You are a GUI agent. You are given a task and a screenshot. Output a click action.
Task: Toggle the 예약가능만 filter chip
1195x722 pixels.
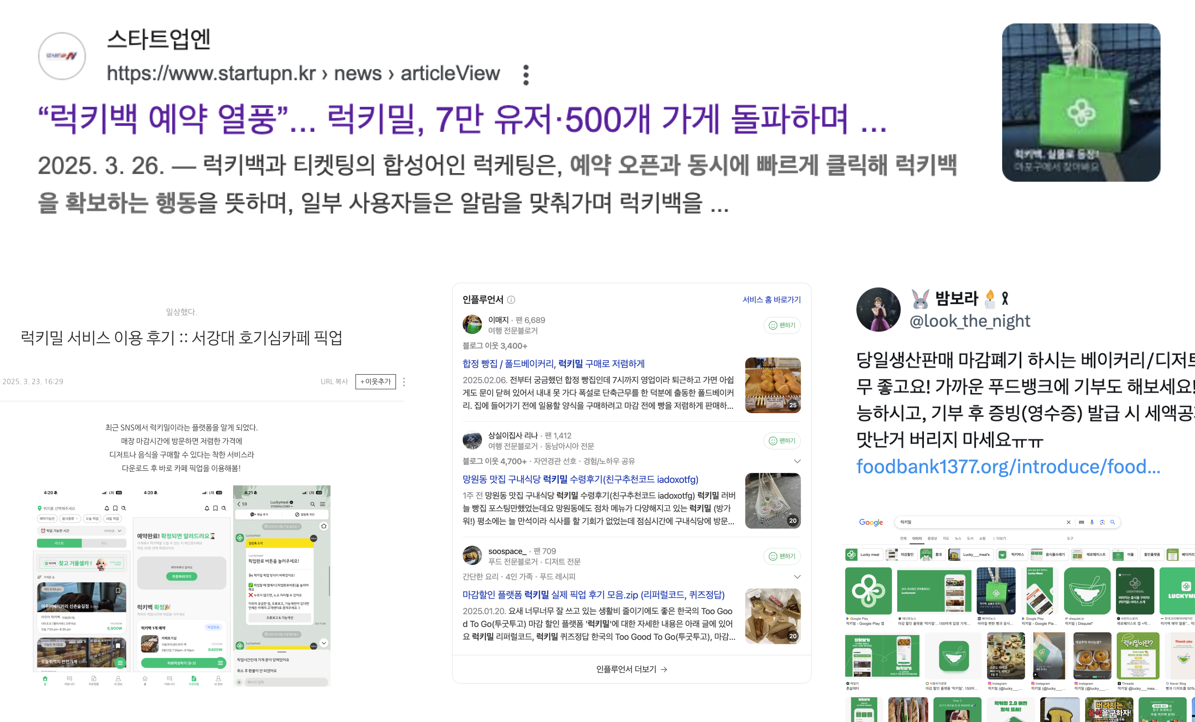47,519
